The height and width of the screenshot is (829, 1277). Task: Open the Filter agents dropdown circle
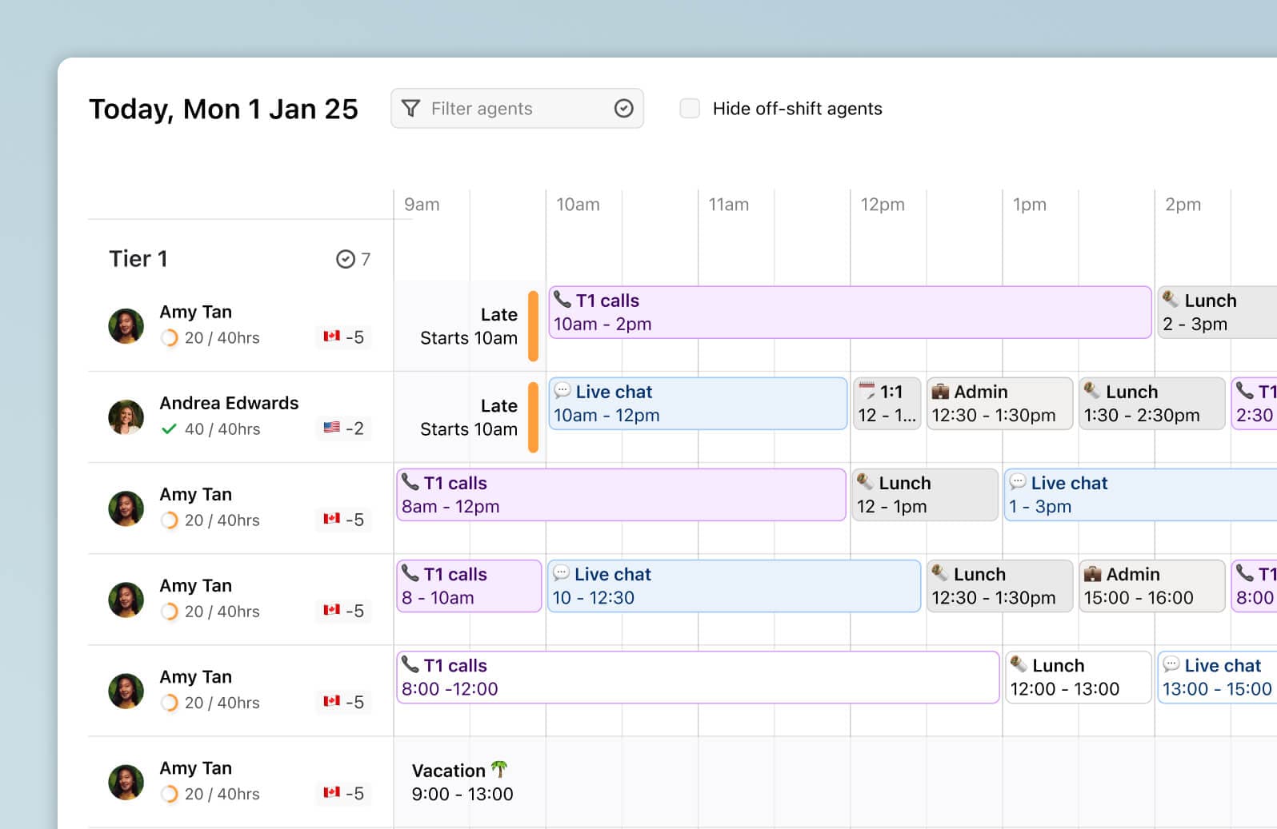pos(623,109)
